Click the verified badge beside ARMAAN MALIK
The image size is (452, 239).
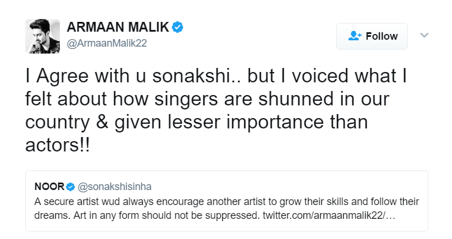[178, 27]
